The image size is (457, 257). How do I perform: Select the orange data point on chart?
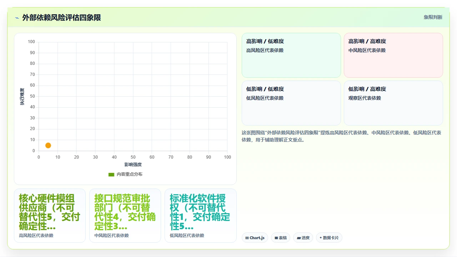[x=48, y=145]
